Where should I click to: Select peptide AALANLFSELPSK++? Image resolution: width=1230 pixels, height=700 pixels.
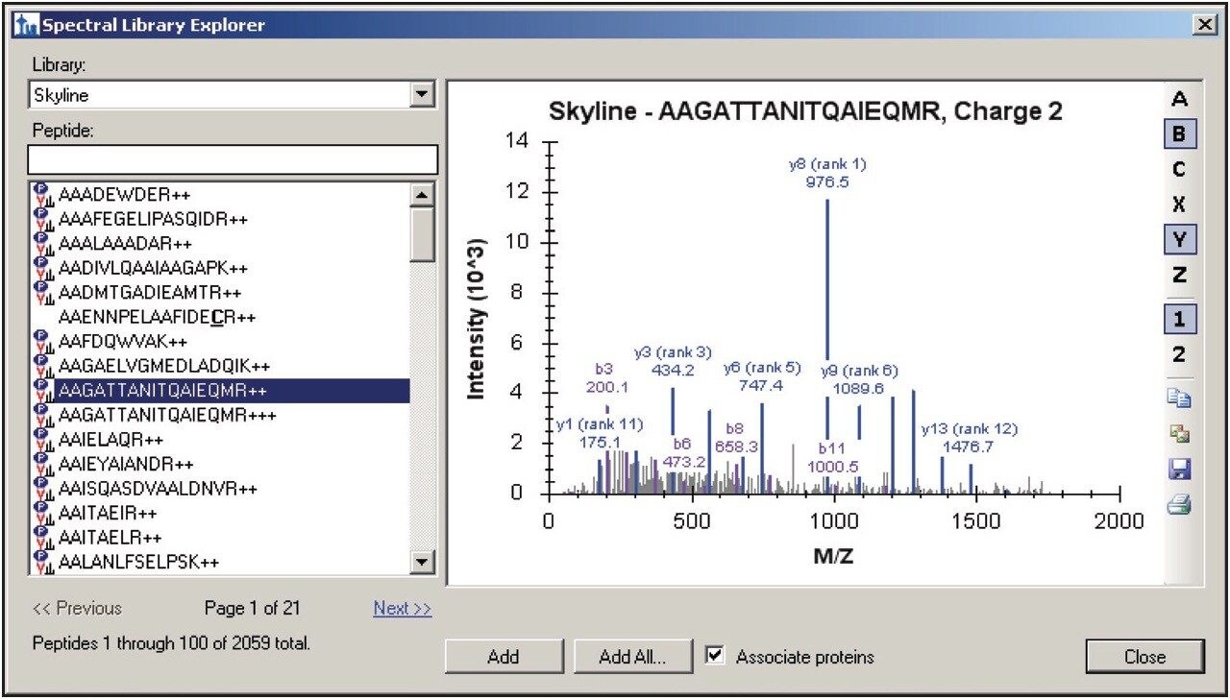(138, 563)
